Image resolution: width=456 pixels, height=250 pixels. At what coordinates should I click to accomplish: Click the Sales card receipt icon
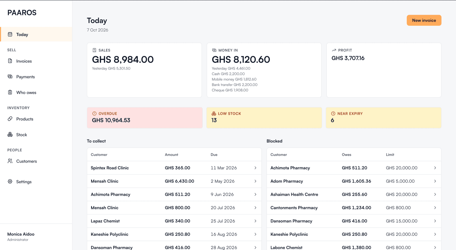click(x=94, y=50)
